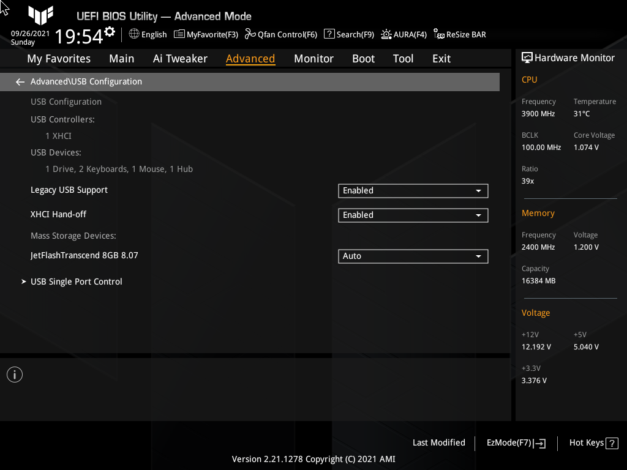This screenshot has height=470, width=627.
Task: Open MyFavorite settings
Action: point(206,34)
